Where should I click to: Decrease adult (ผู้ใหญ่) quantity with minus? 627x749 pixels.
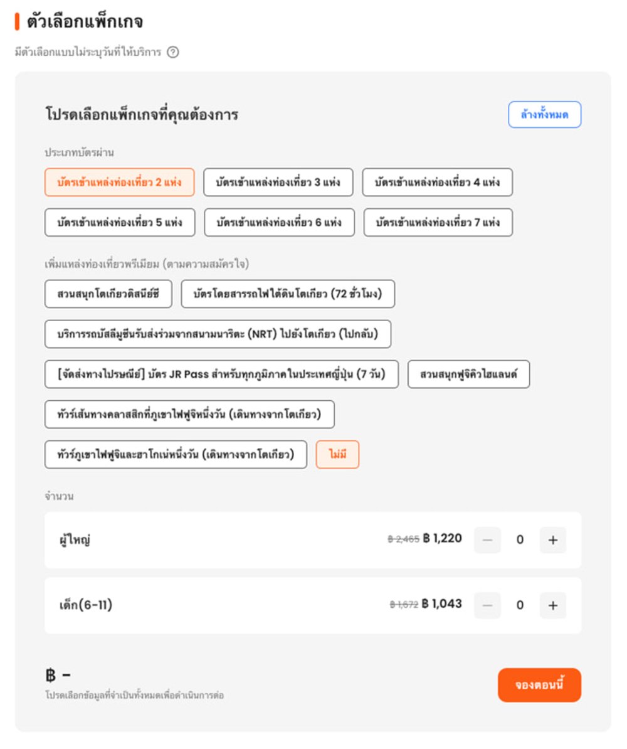(x=487, y=540)
